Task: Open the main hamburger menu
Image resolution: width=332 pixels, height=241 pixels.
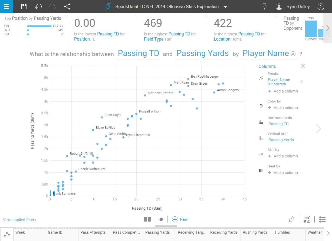Action: click(x=6, y=6)
